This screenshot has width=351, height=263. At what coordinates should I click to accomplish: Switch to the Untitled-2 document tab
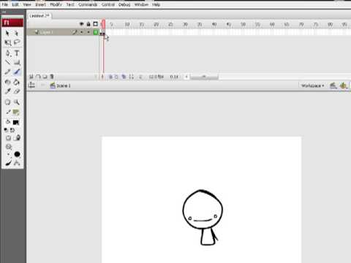coord(39,16)
